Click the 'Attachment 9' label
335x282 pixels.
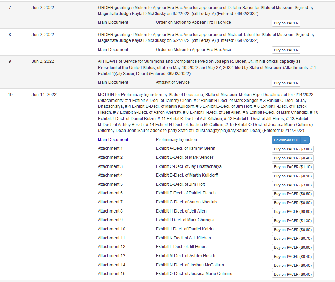[x=110, y=220]
